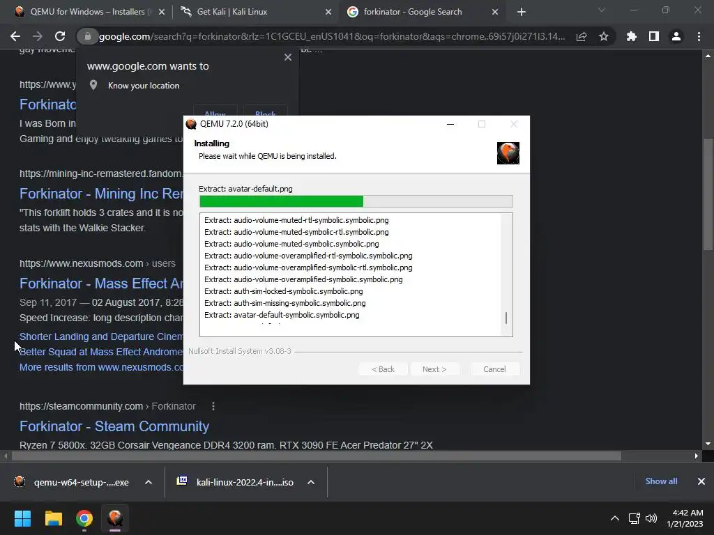Select log line auth-sim-locked-symbolic.symbolic.png

pos(284,291)
